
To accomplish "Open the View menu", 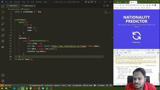I will [24, 2].
